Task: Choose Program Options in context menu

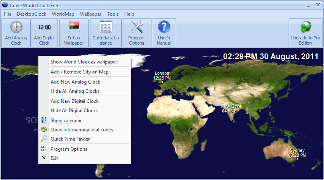Action: [85, 149]
